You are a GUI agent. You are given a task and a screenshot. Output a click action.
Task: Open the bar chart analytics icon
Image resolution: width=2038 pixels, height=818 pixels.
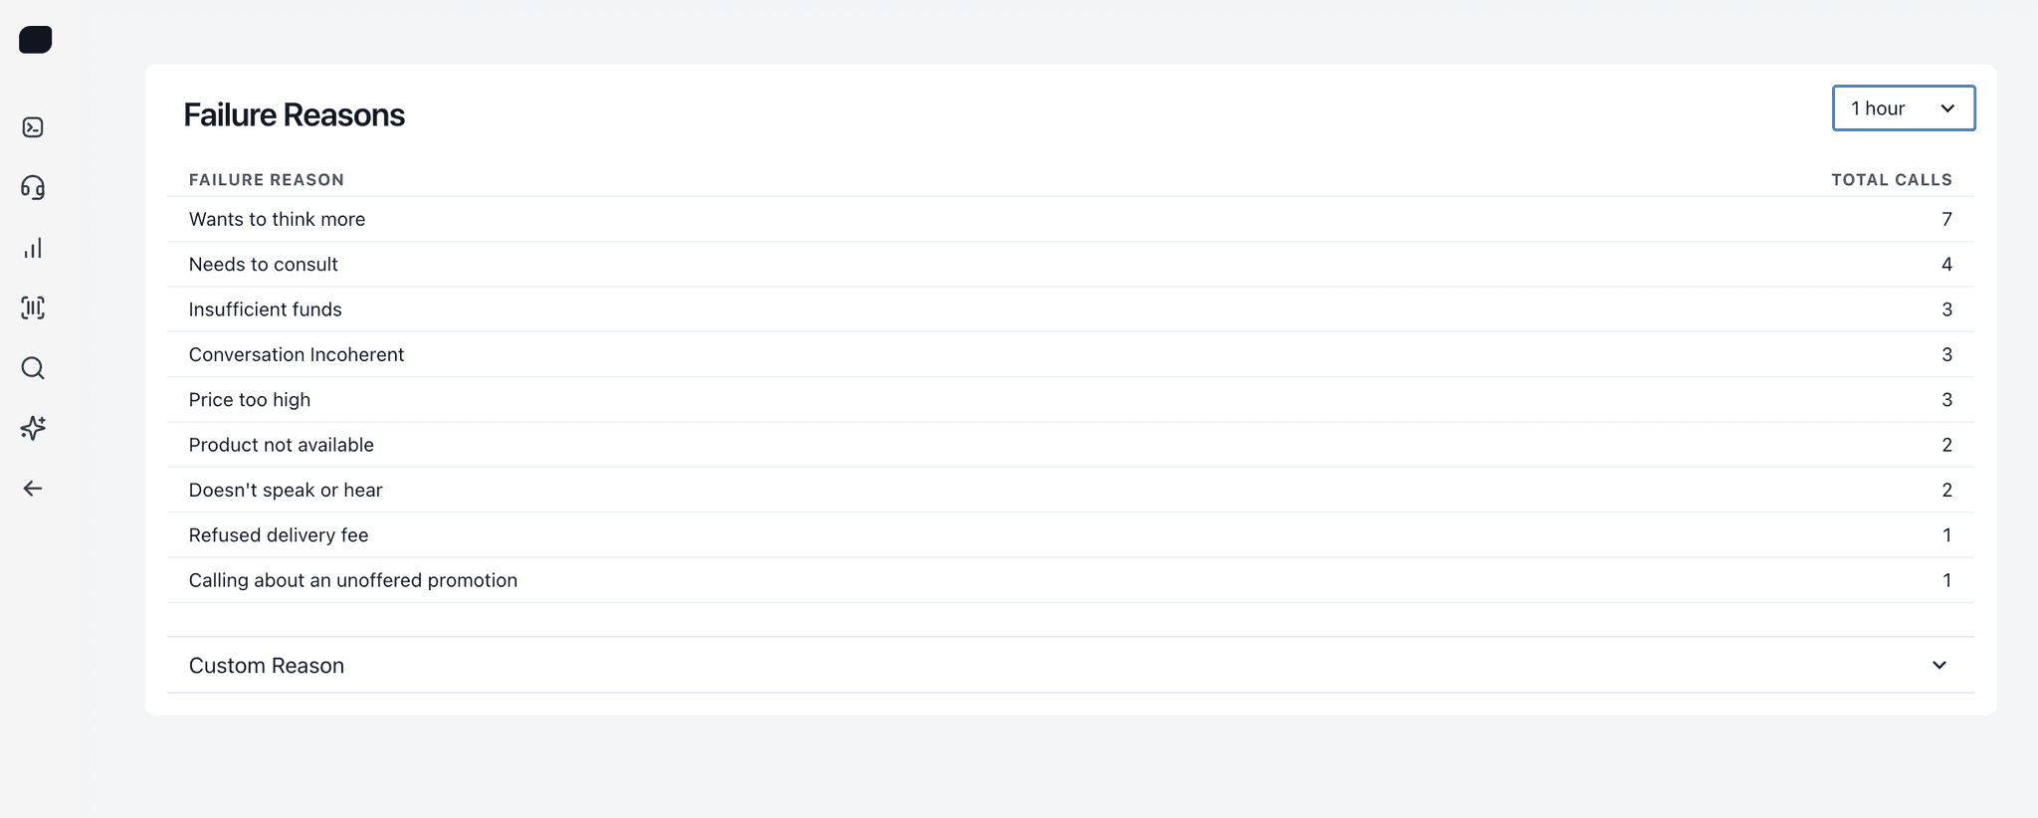pos(33,248)
